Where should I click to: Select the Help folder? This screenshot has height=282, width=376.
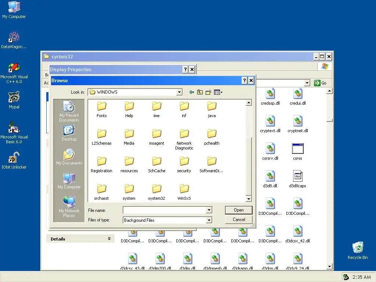(129, 109)
